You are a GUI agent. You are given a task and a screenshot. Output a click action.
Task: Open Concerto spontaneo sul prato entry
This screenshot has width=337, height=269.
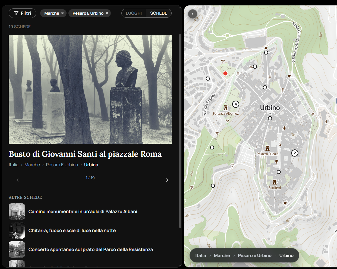91,249
